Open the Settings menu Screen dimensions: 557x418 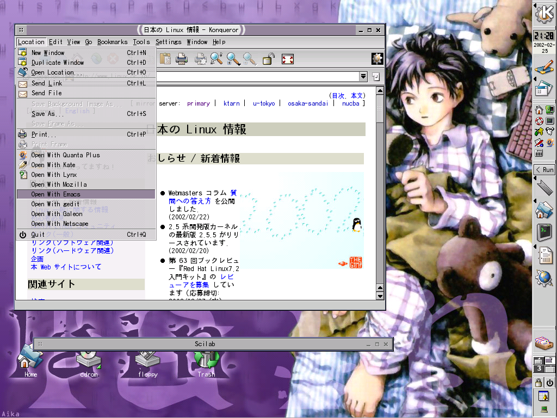pos(168,42)
